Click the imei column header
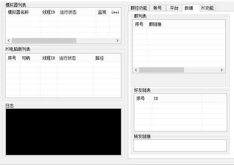The height and width of the screenshot is (165, 234). [115, 12]
